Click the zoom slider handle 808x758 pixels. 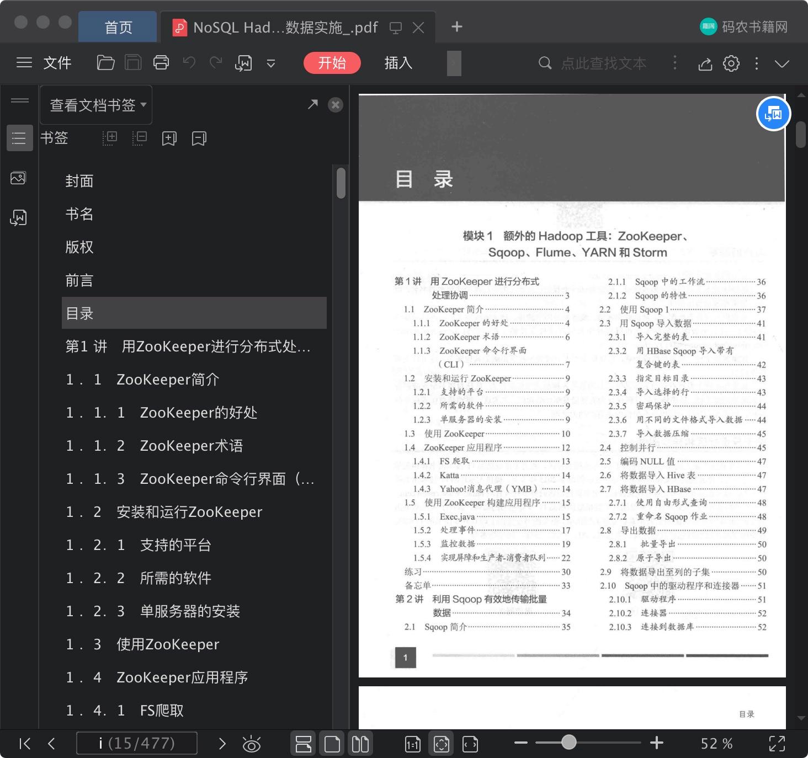568,742
